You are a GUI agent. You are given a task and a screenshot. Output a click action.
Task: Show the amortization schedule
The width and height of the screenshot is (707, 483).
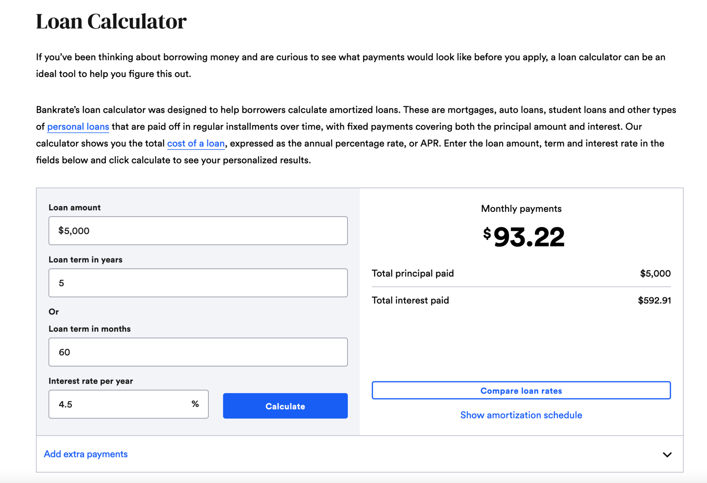(x=521, y=415)
